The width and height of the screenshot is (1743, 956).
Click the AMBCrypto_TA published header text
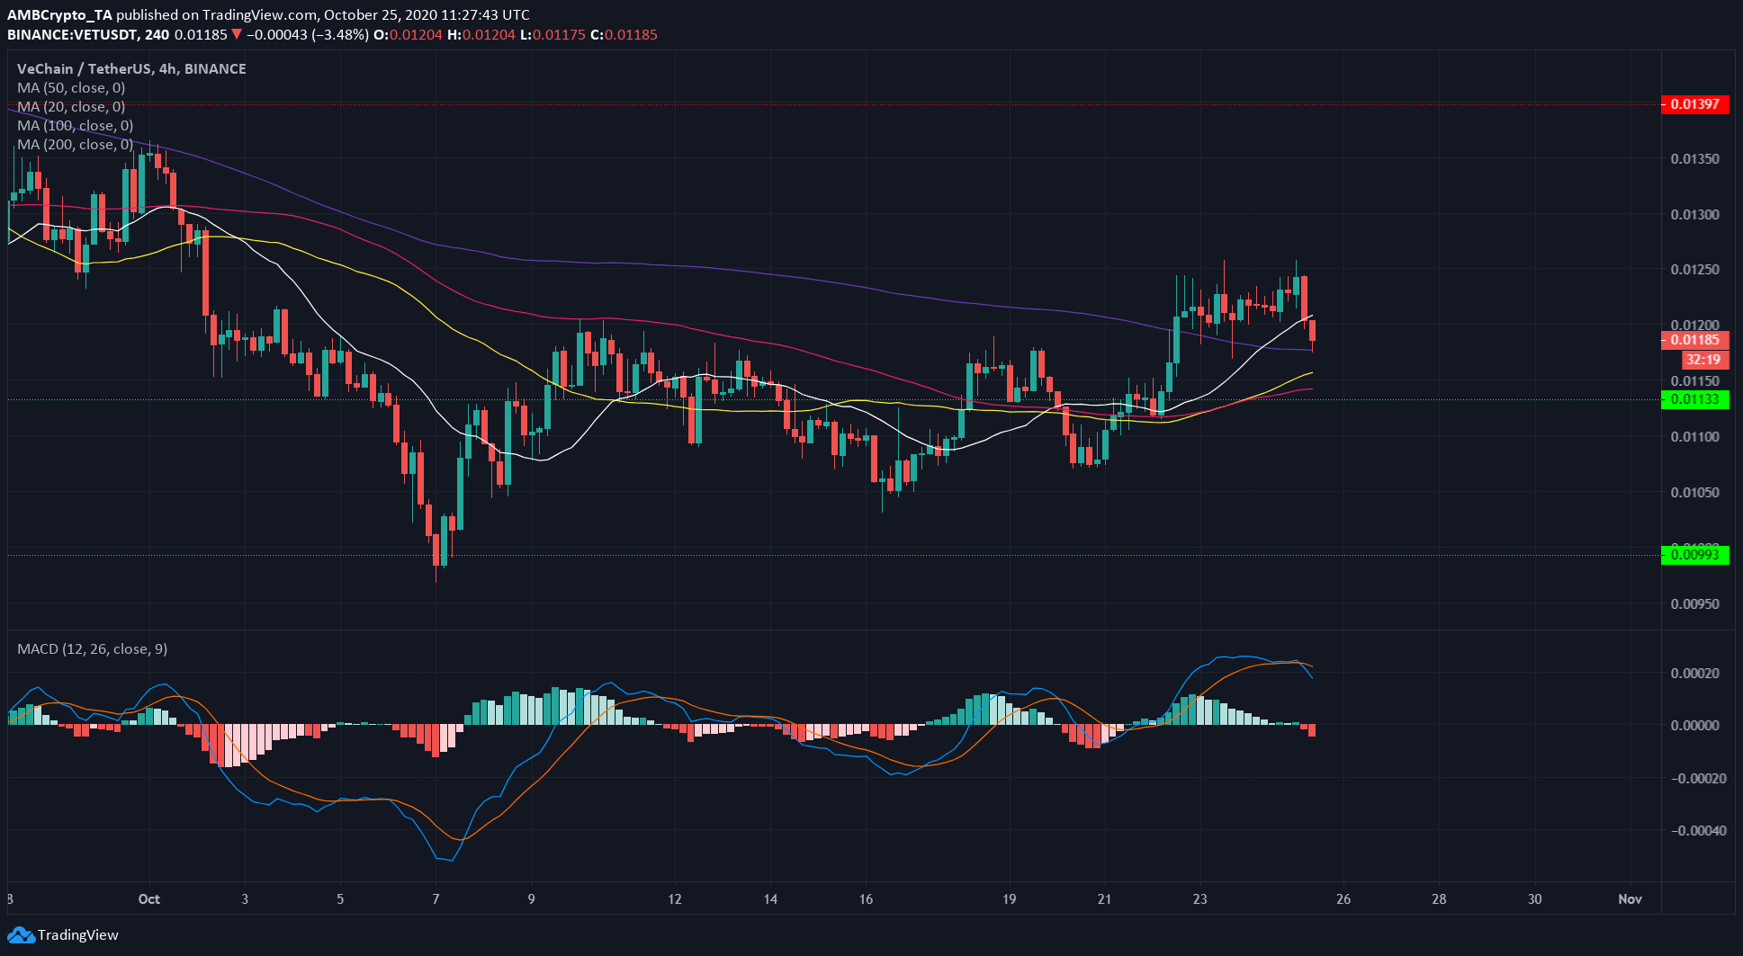[268, 15]
